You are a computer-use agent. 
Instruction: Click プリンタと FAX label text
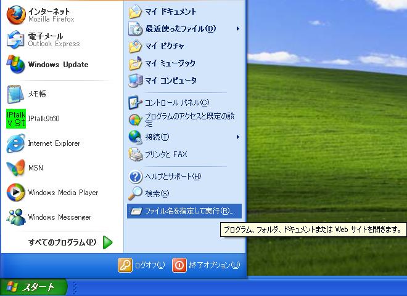tap(166, 154)
